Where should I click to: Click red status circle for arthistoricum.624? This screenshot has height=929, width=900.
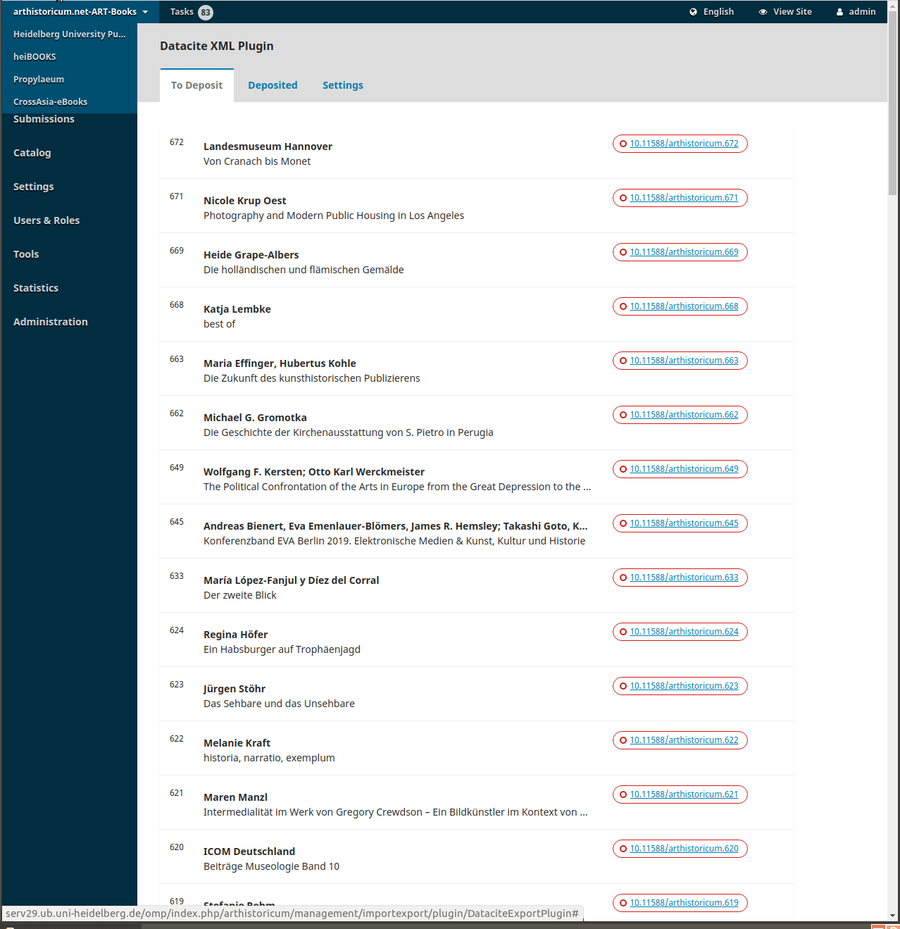[623, 632]
